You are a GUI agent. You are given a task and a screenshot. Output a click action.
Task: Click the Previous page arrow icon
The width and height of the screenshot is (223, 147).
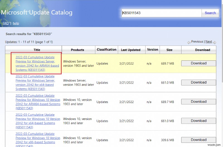point(189,42)
